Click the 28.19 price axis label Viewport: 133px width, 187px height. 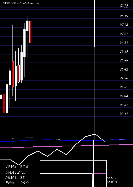pos(124,16)
